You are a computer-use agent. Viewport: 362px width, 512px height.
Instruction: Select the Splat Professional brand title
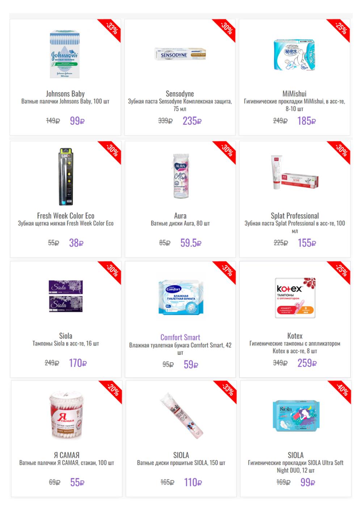click(295, 216)
